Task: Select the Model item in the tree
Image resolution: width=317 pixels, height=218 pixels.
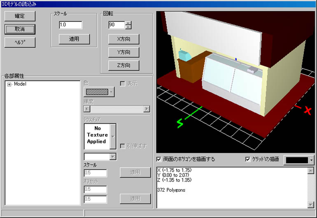Action: (x=20, y=84)
